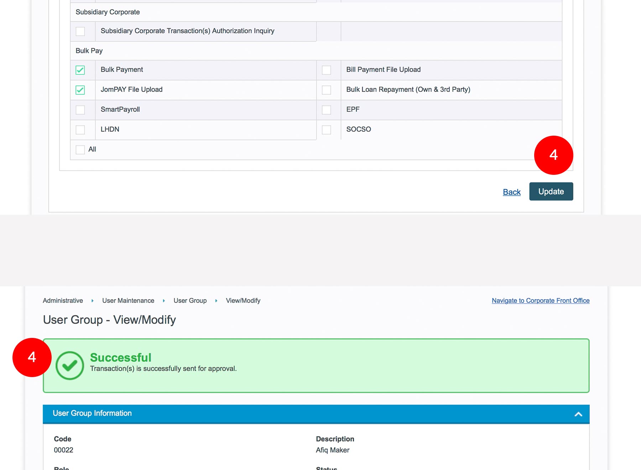641x470 pixels.
Task: Select the User Group breadcrumb
Action: [190, 301]
